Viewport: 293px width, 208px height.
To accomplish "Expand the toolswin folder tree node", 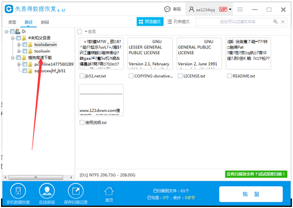I will click(x=19, y=51).
